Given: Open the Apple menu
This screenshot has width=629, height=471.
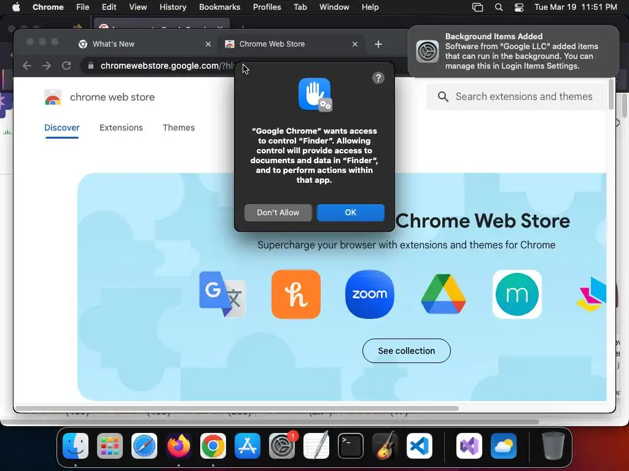Looking at the screenshot, I should tap(16, 7).
